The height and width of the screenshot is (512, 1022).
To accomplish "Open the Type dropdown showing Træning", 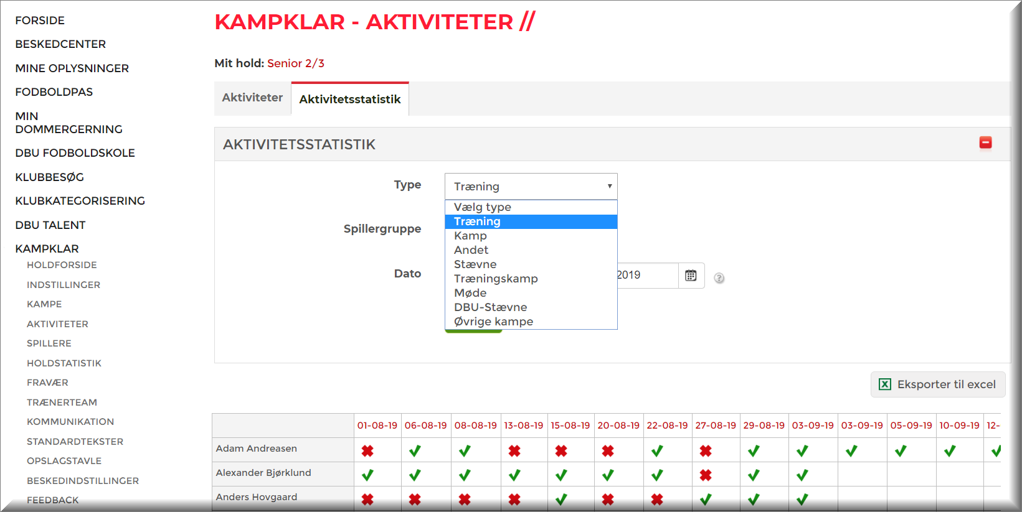I will [531, 187].
